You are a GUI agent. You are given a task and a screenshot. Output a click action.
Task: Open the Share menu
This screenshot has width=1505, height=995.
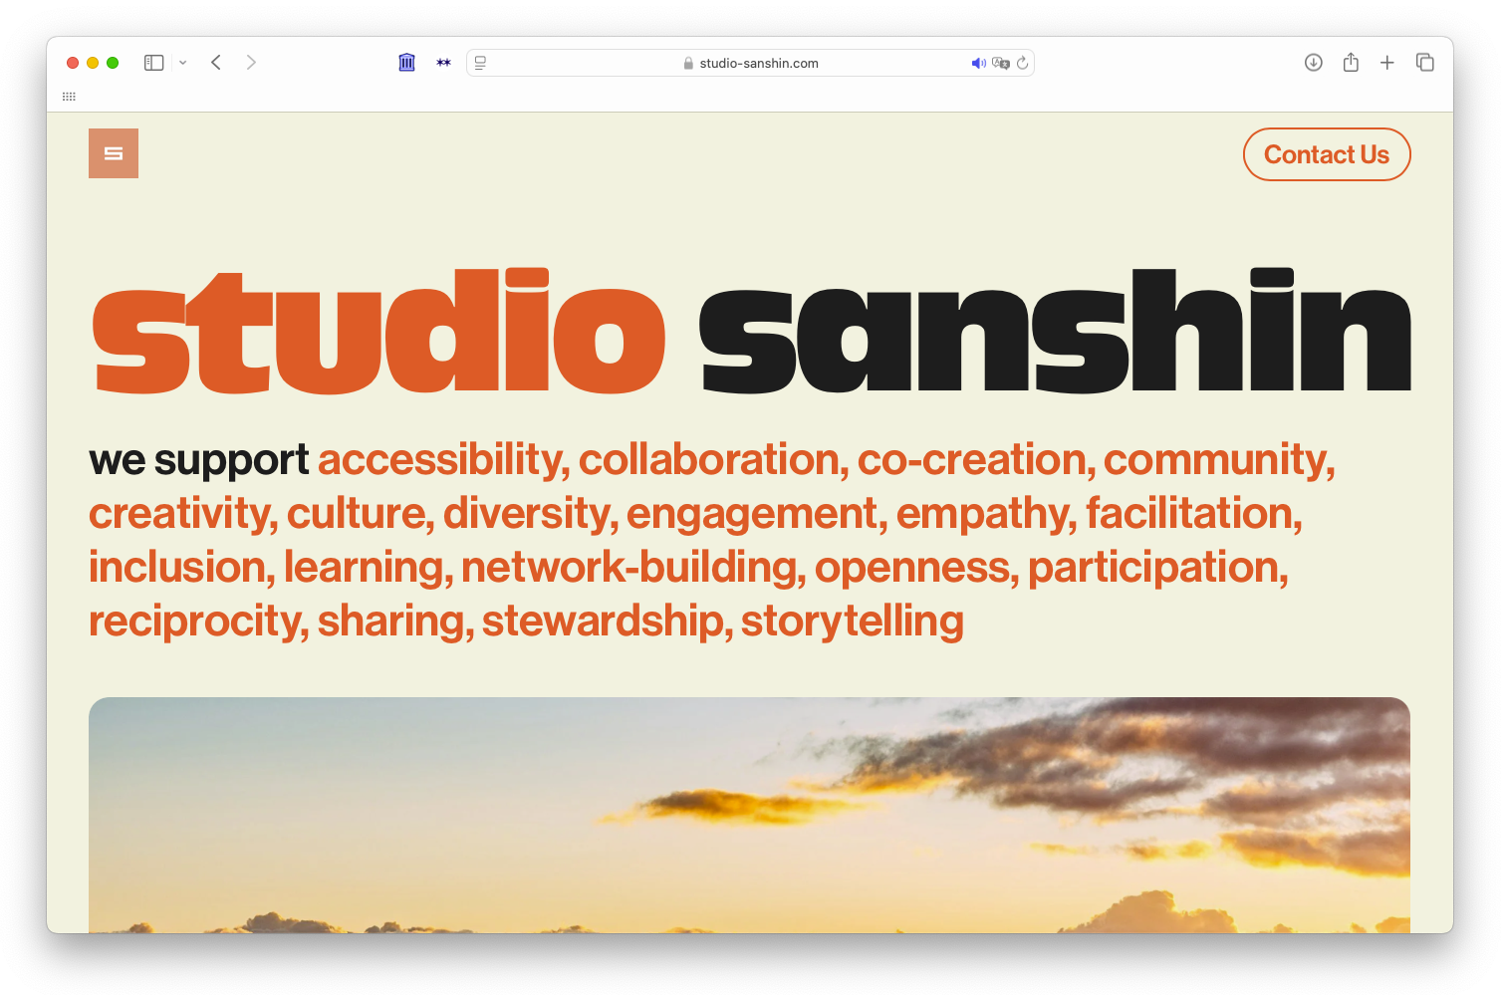tap(1351, 63)
